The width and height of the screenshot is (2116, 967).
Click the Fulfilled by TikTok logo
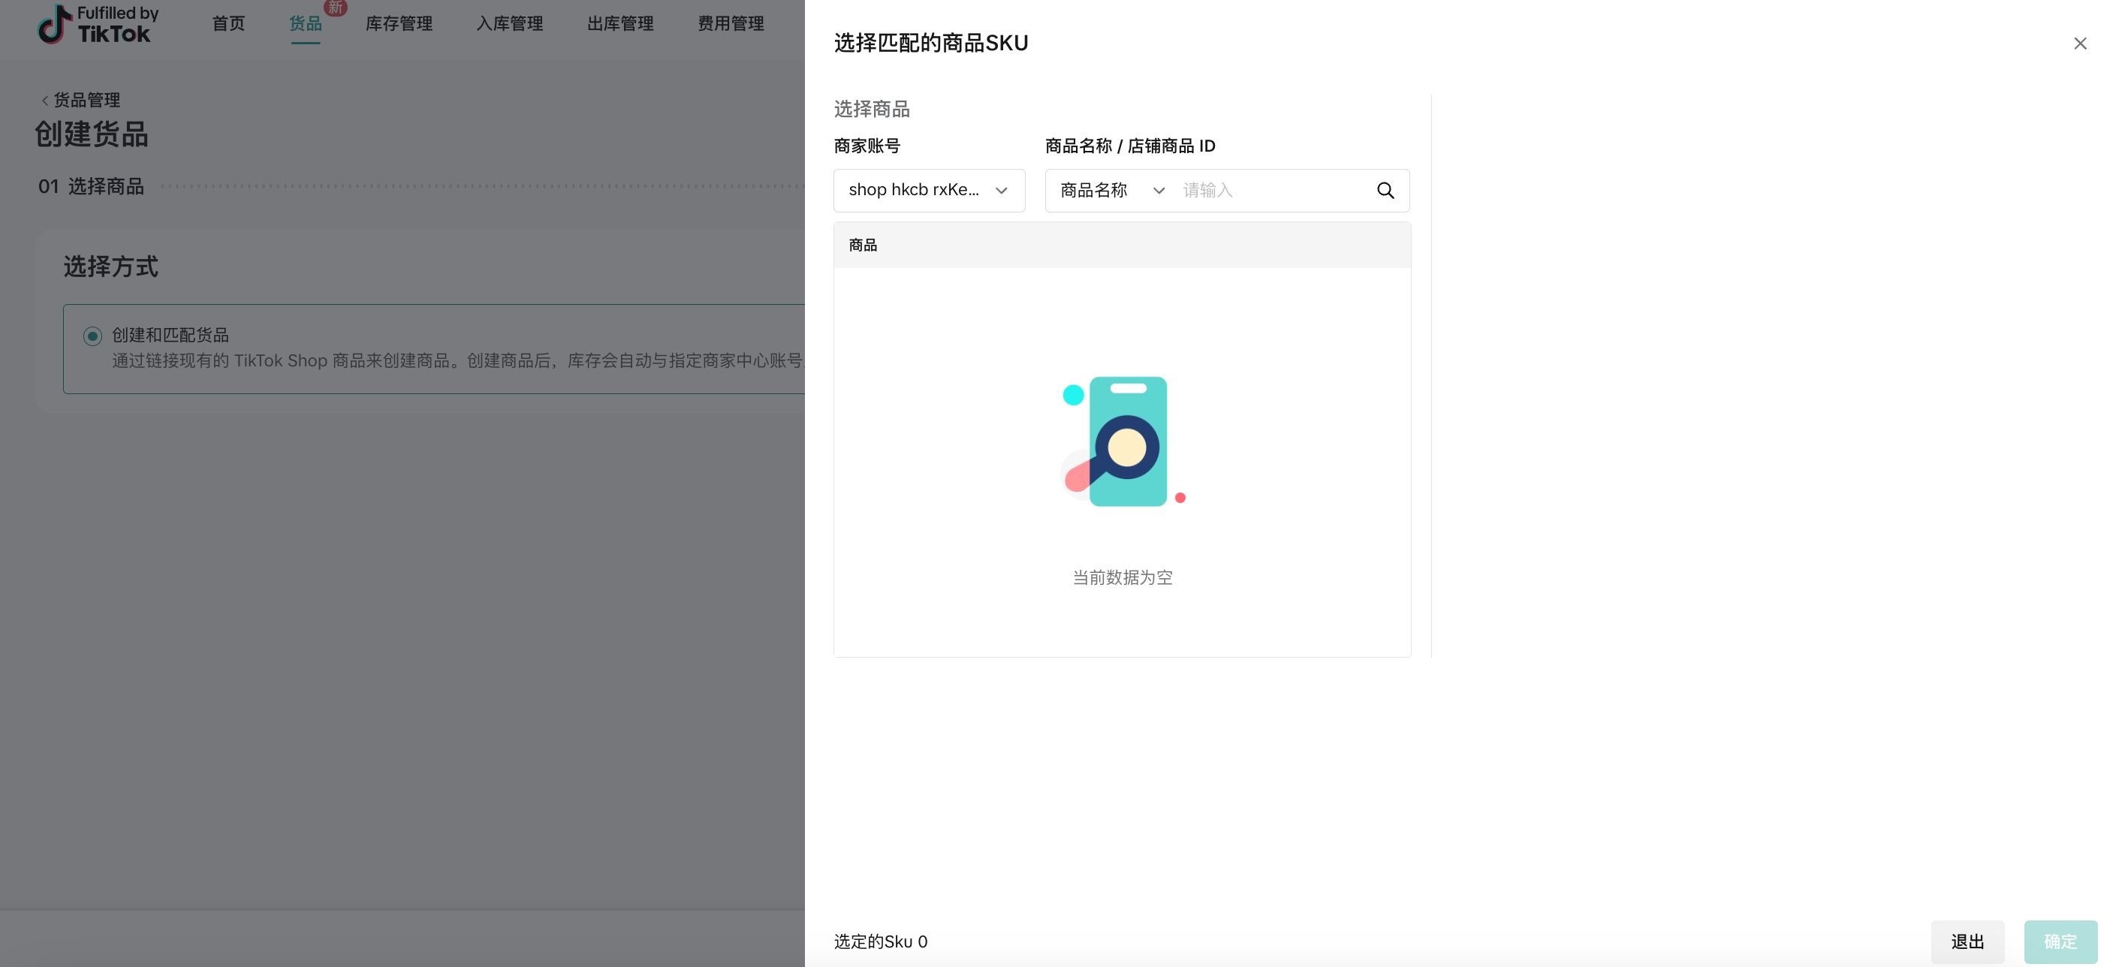98,24
